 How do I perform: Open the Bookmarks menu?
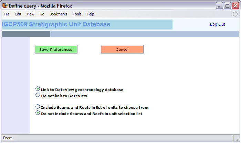(x=59, y=14)
